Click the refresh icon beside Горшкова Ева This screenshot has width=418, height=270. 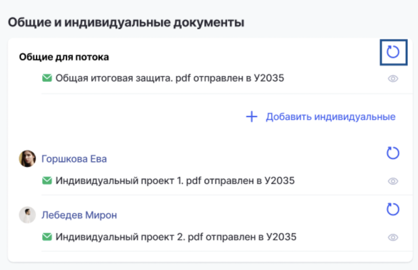pos(393,153)
